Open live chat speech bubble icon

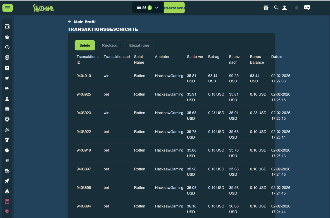coord(307,8)
